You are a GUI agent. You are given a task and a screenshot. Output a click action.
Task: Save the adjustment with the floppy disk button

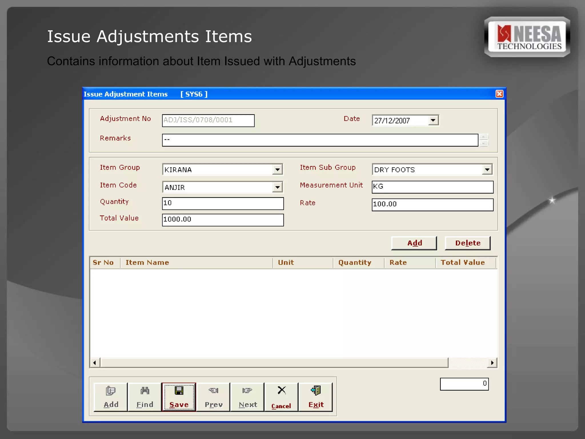(179, 397)
